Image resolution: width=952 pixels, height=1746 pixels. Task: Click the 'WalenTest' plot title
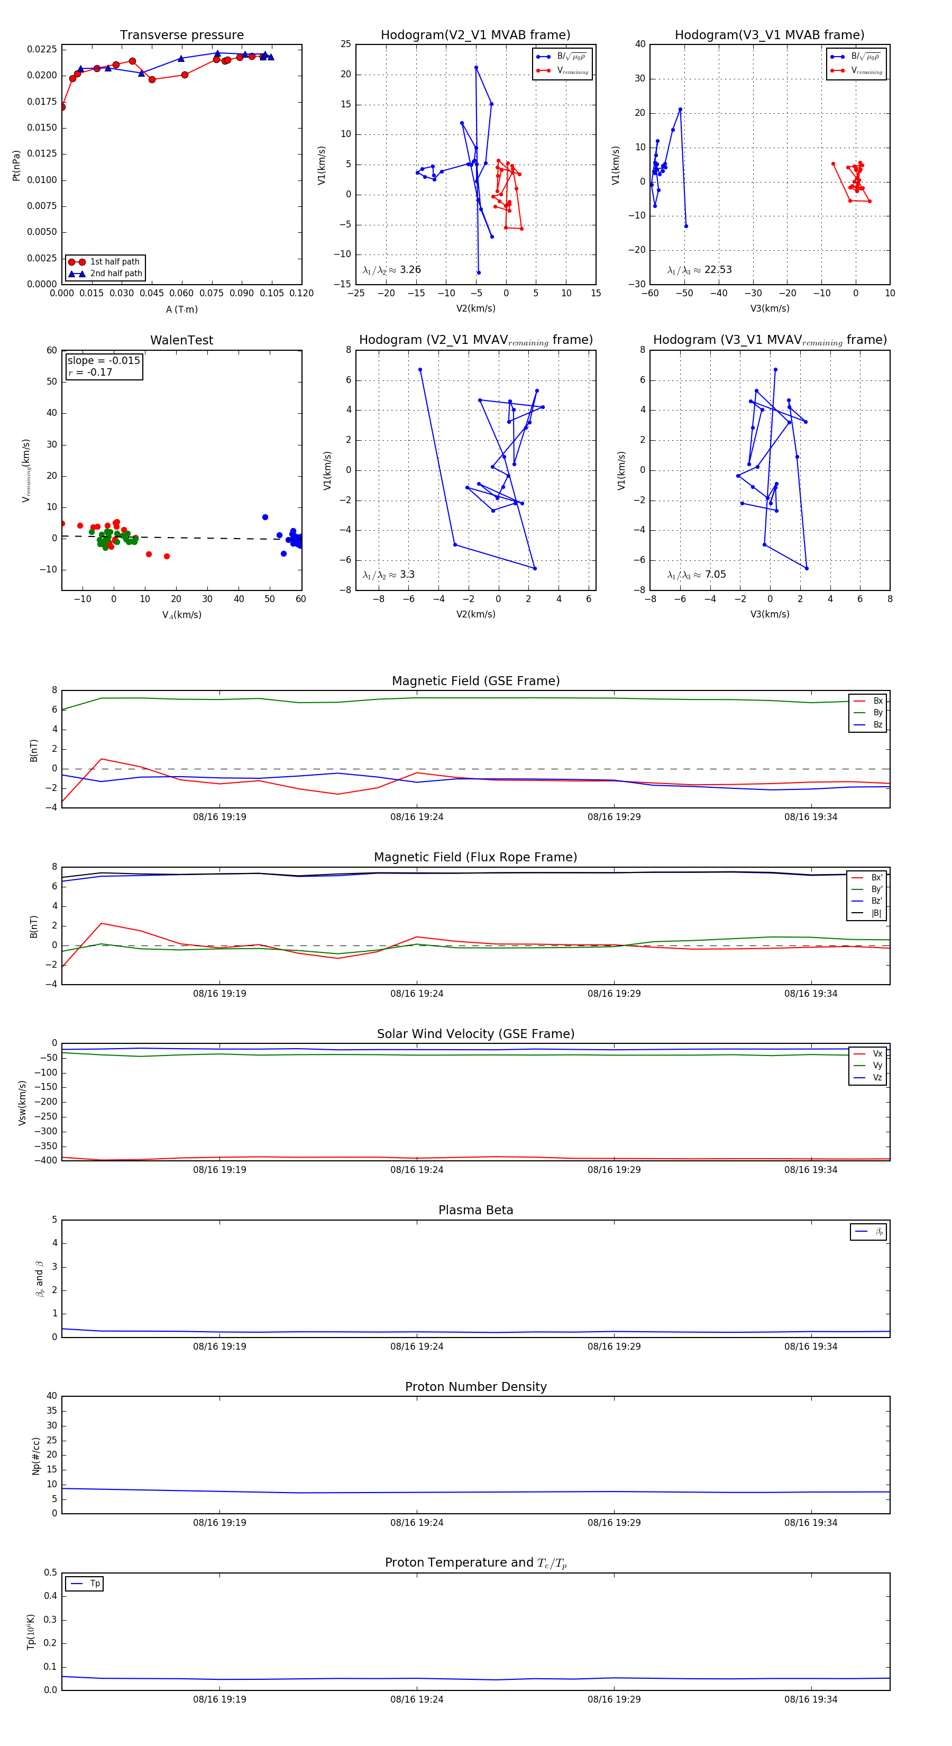181,340
